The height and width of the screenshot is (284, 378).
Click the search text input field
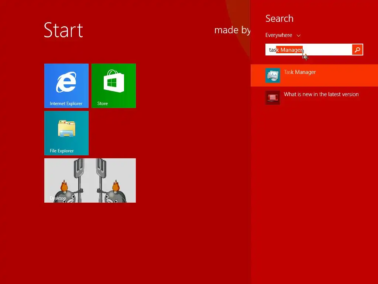point(309,50)
